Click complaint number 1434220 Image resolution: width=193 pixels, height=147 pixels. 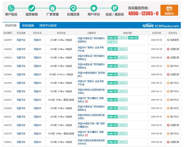coord(8,66)
